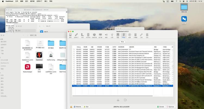Sort by the Debug column header
This screenshot has height=109, width=204.
[79, 47]
